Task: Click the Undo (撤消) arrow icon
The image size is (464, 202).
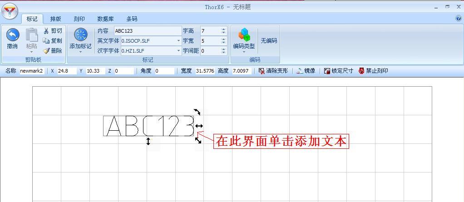Action: coord(12,35)
